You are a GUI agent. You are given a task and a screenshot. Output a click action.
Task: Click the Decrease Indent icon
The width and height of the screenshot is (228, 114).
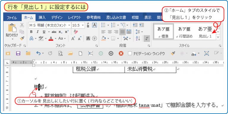(135, 25)
